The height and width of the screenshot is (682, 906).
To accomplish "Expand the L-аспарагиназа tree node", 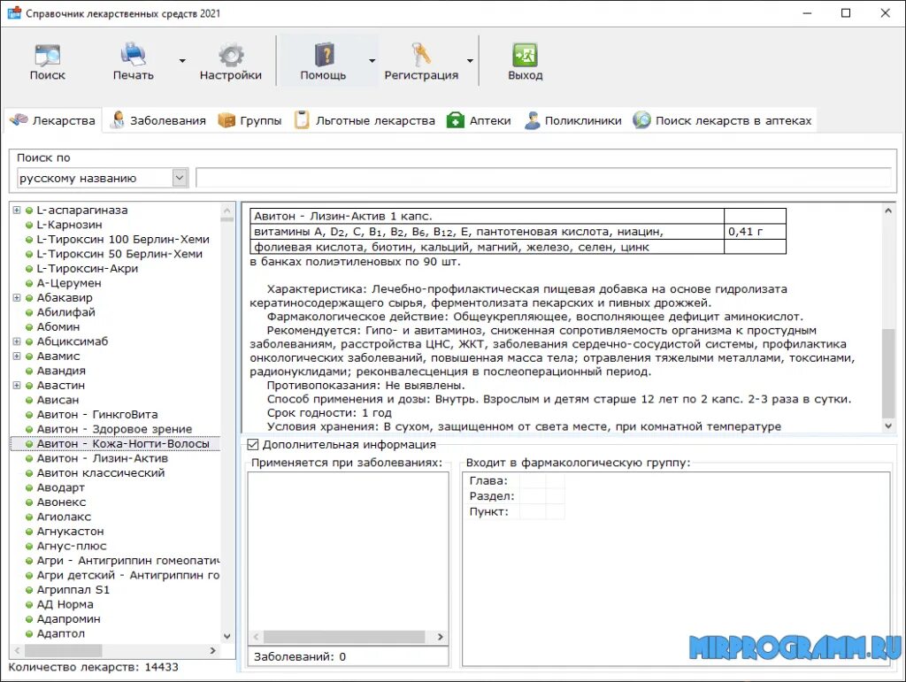I will [x=17, y=211].
